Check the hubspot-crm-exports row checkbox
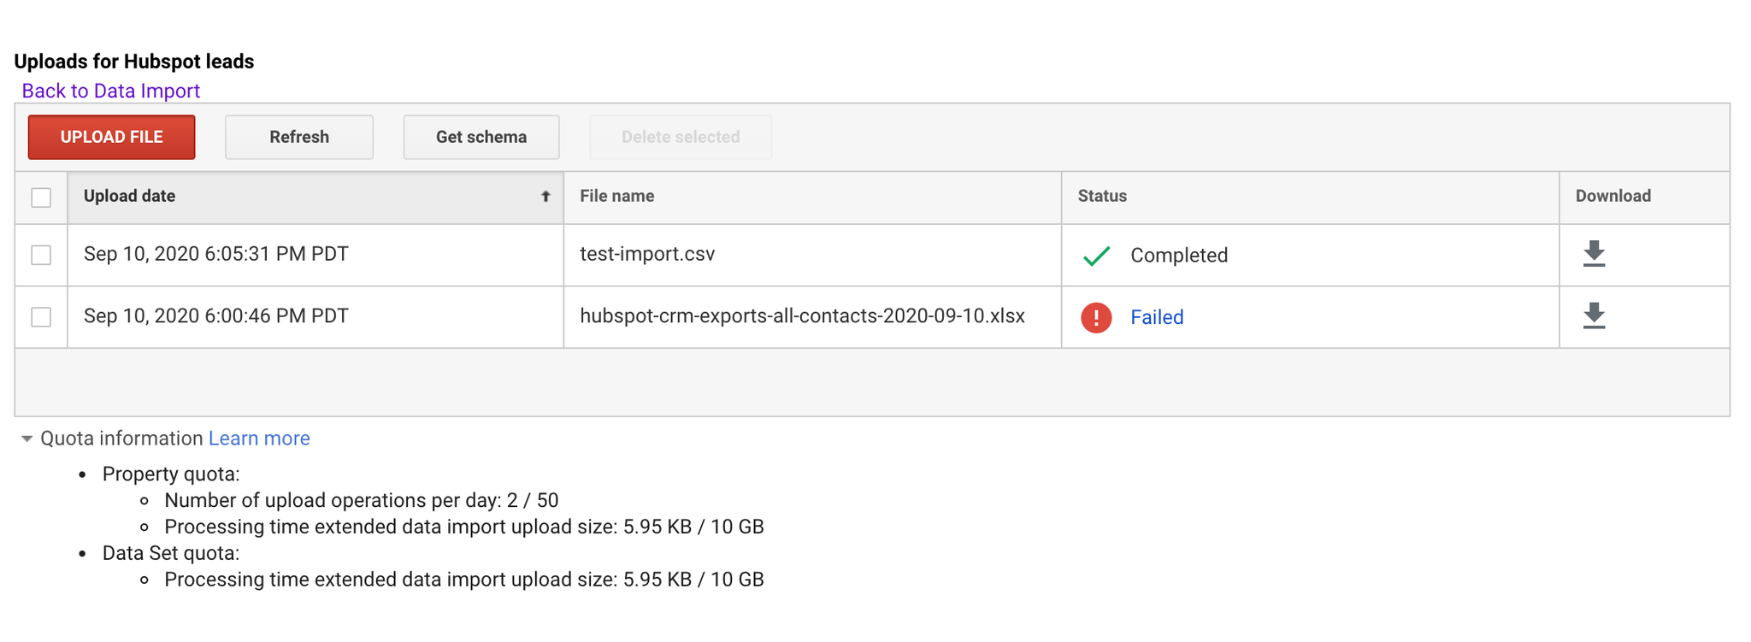 pyautogui.click(x=41, y=317)
